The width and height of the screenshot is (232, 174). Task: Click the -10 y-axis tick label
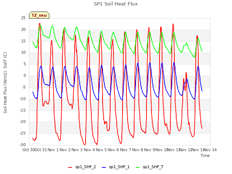(23, 99)
